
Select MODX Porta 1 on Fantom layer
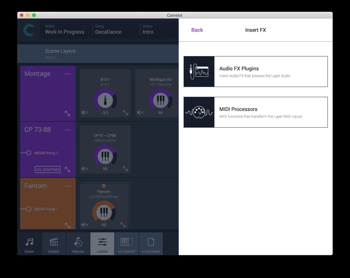point(47,209)
